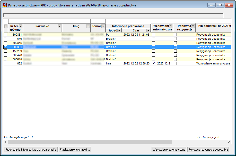Tick the selection checkbox for row 862

(5, 63)
